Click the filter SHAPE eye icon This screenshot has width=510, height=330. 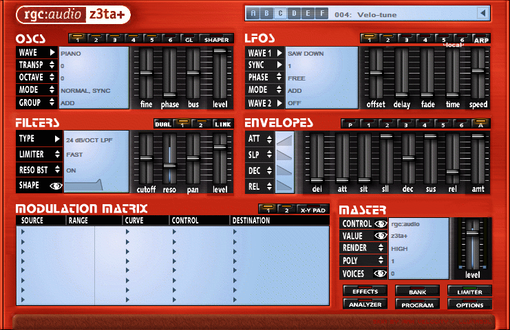click(x=56, y=186)
